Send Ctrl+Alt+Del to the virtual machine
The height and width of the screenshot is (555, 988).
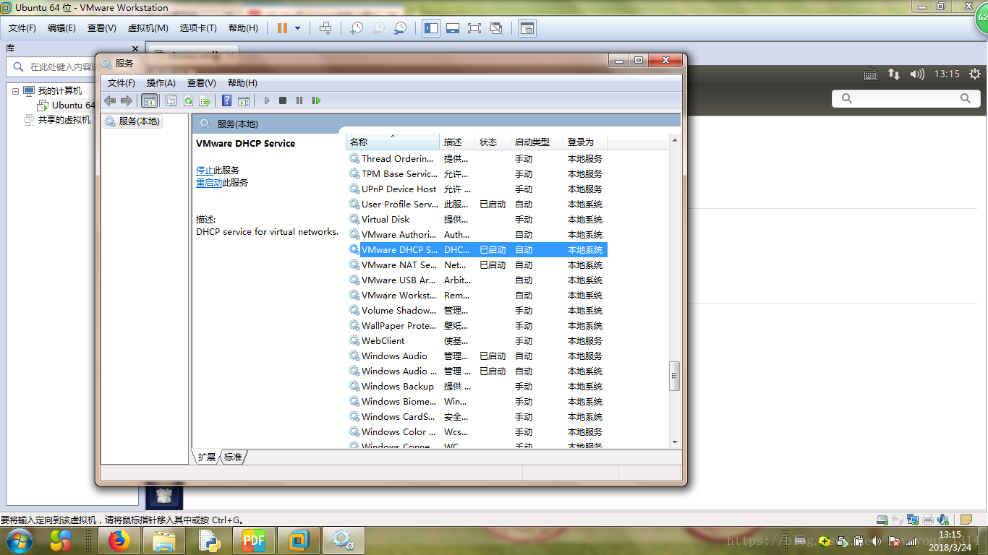click(325, 28)
